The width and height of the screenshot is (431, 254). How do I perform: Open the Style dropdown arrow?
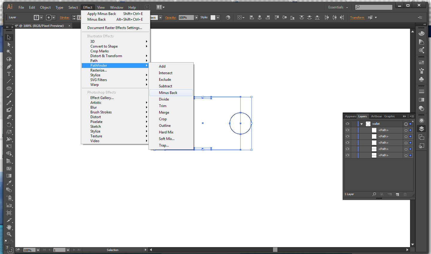point(218,17)
